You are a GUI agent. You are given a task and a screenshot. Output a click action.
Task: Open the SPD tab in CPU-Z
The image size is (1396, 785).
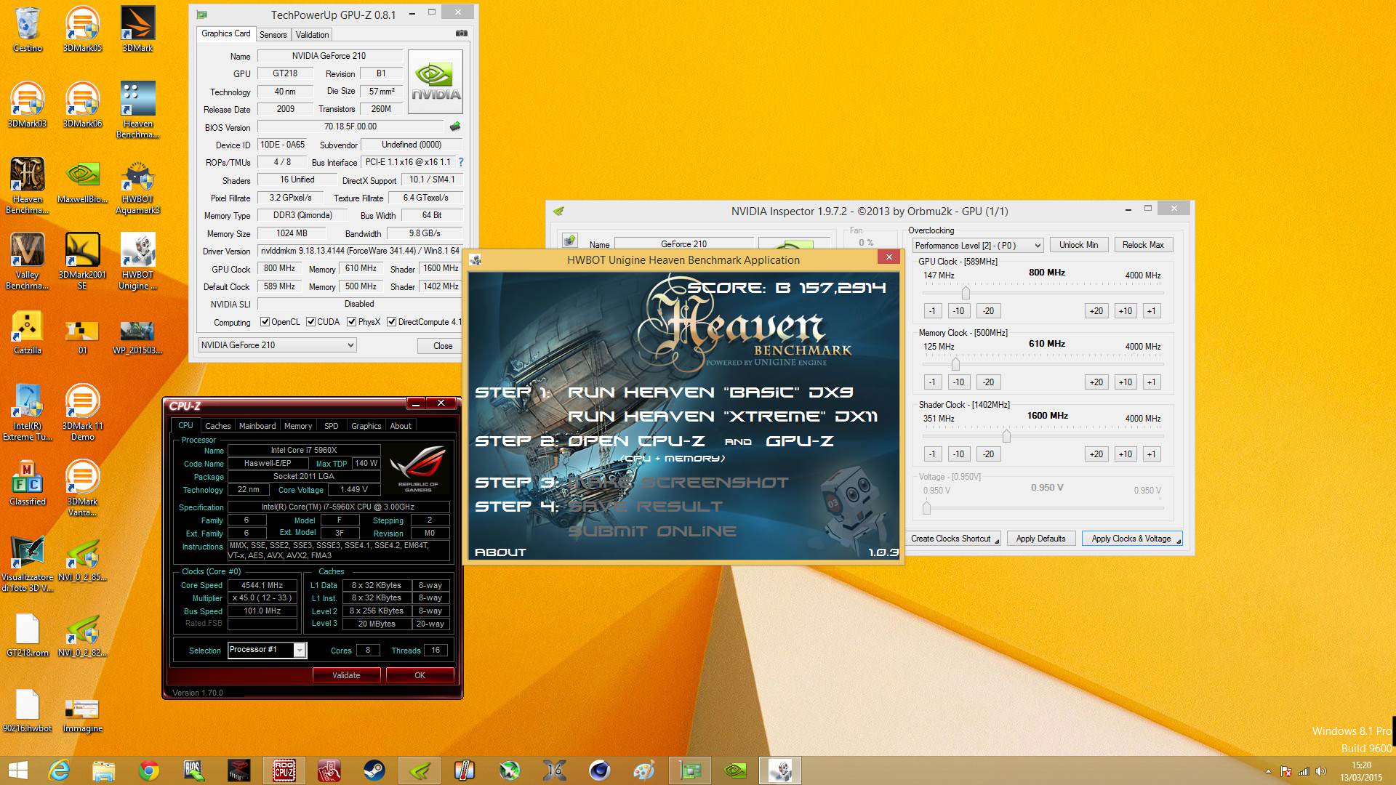pyautogui.click(x=332, y=426)
